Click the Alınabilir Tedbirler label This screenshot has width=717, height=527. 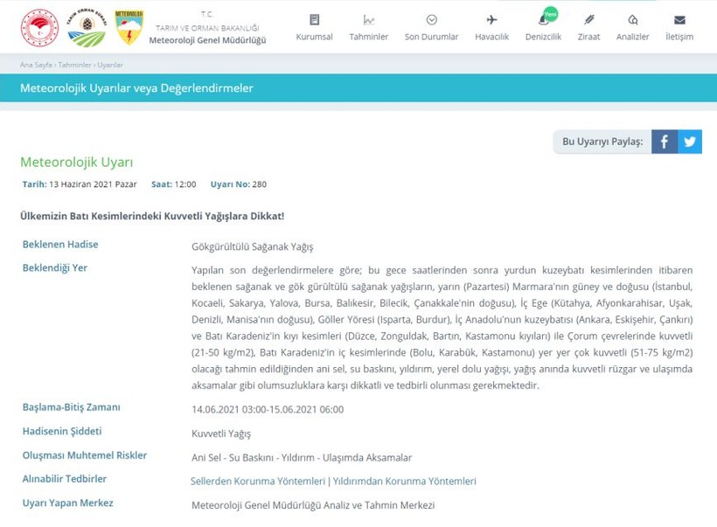64,479
